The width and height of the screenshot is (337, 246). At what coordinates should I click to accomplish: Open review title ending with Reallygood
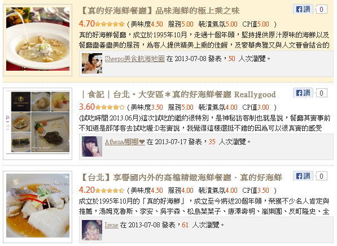[x=177, y=94]
